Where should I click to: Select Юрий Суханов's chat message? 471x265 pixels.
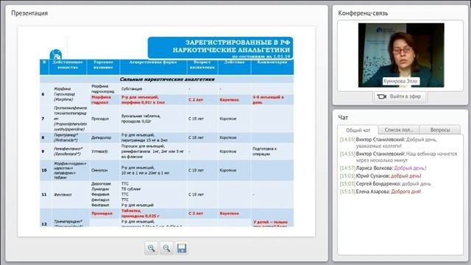[x=380, y=176]
